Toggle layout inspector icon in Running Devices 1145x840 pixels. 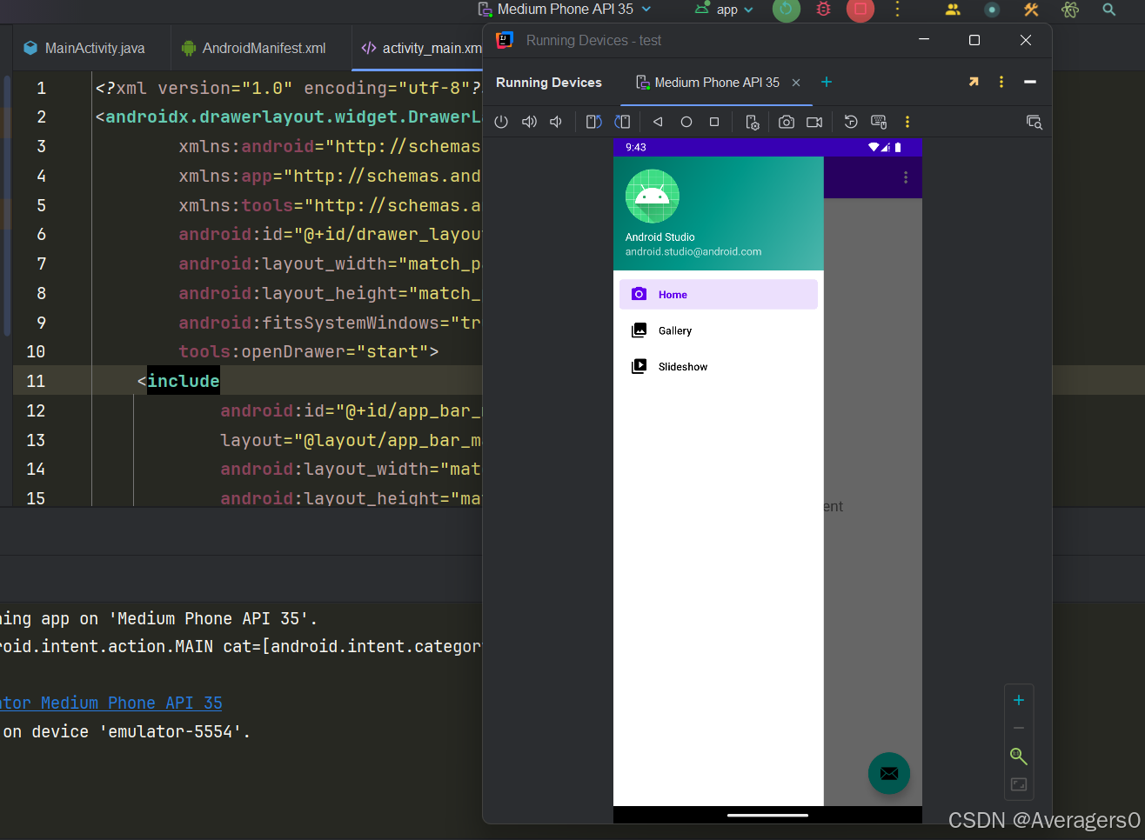(1035, 122)
